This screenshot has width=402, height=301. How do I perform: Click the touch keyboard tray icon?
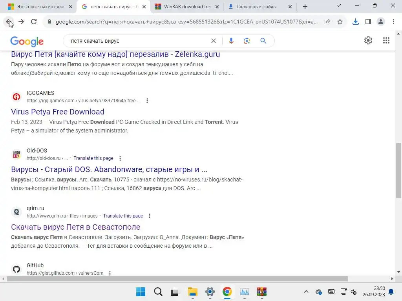pos(331,292)
